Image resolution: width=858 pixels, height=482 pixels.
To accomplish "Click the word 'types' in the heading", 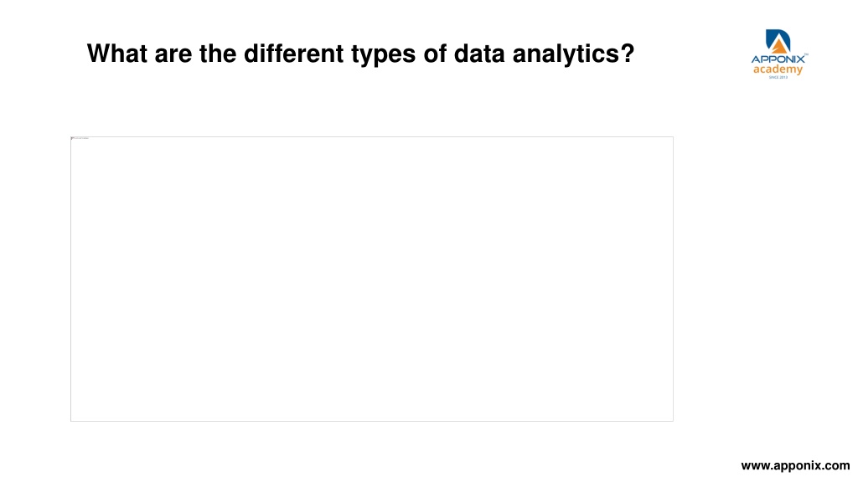I will click(383, 56).
